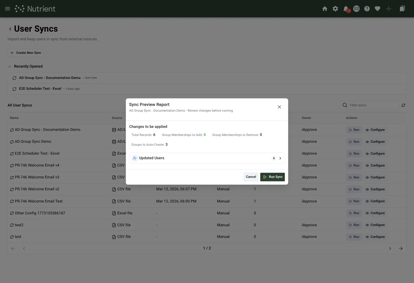Click Manual cell in the test2 row

(x=223, y=225)
